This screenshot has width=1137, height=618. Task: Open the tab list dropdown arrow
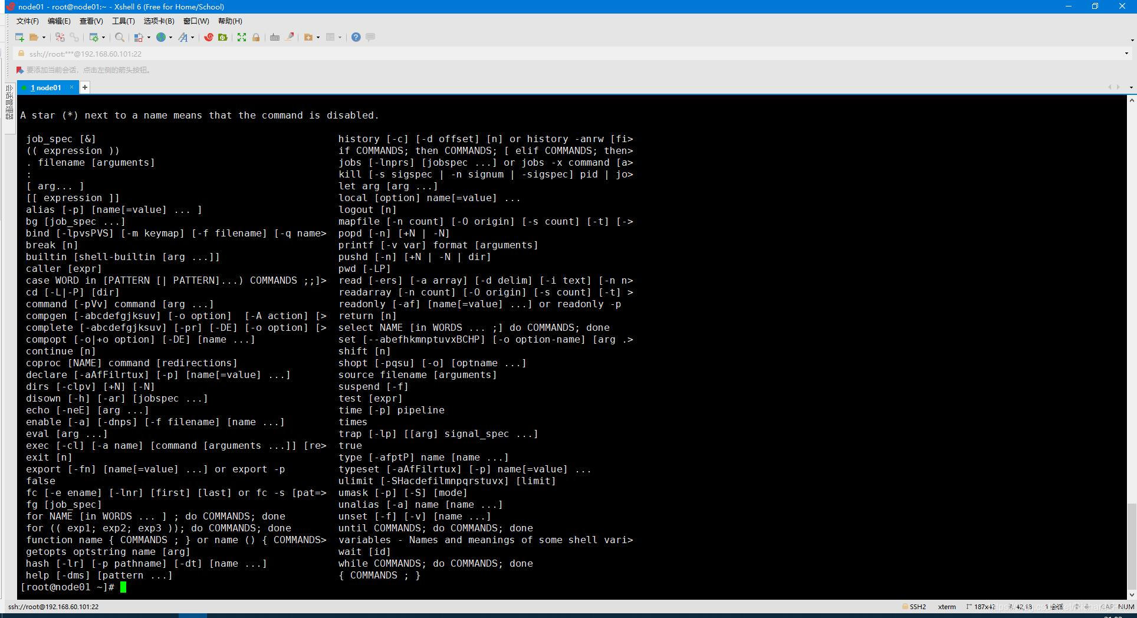[1131, 87]
